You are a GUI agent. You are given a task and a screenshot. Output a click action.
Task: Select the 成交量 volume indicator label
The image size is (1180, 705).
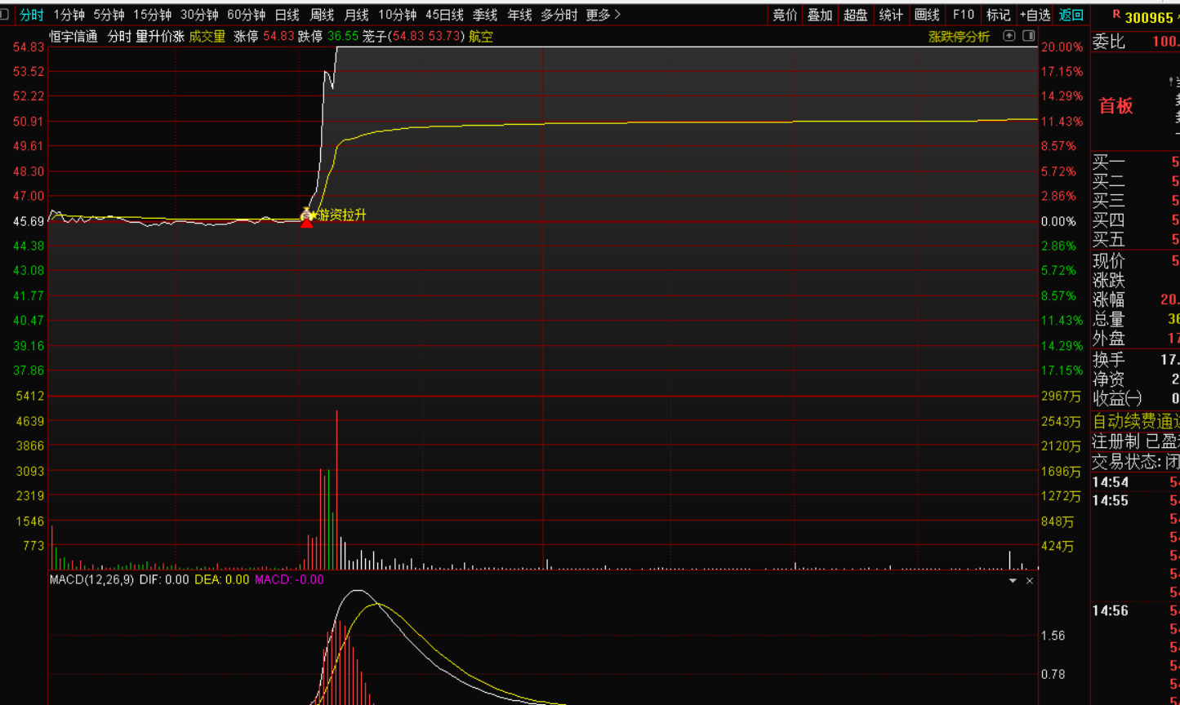click(207, 37)
